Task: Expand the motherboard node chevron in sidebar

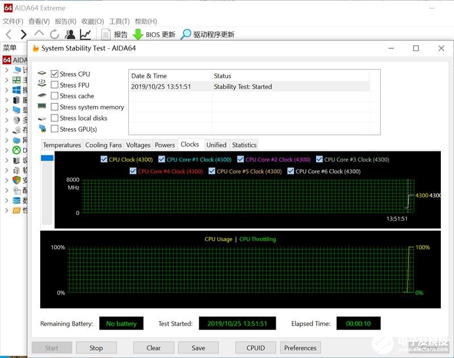Action: pyautogui.click(x=6, y=80)
